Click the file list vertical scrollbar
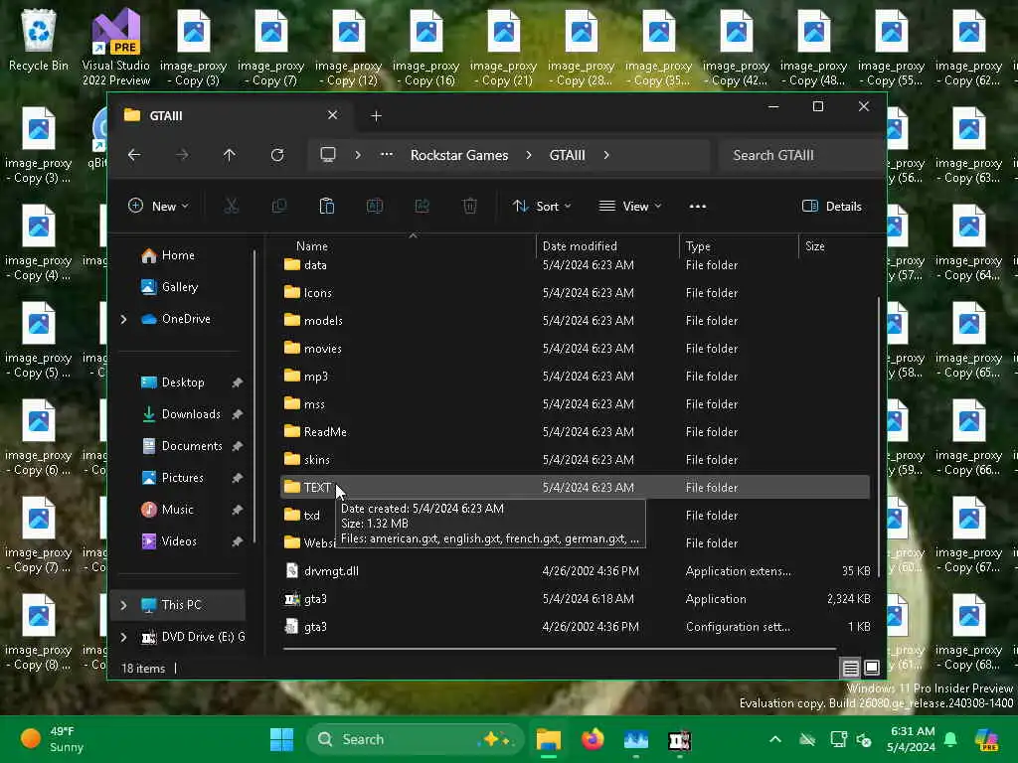This screenshot has width=1018, height=763. tap(879, 436)
